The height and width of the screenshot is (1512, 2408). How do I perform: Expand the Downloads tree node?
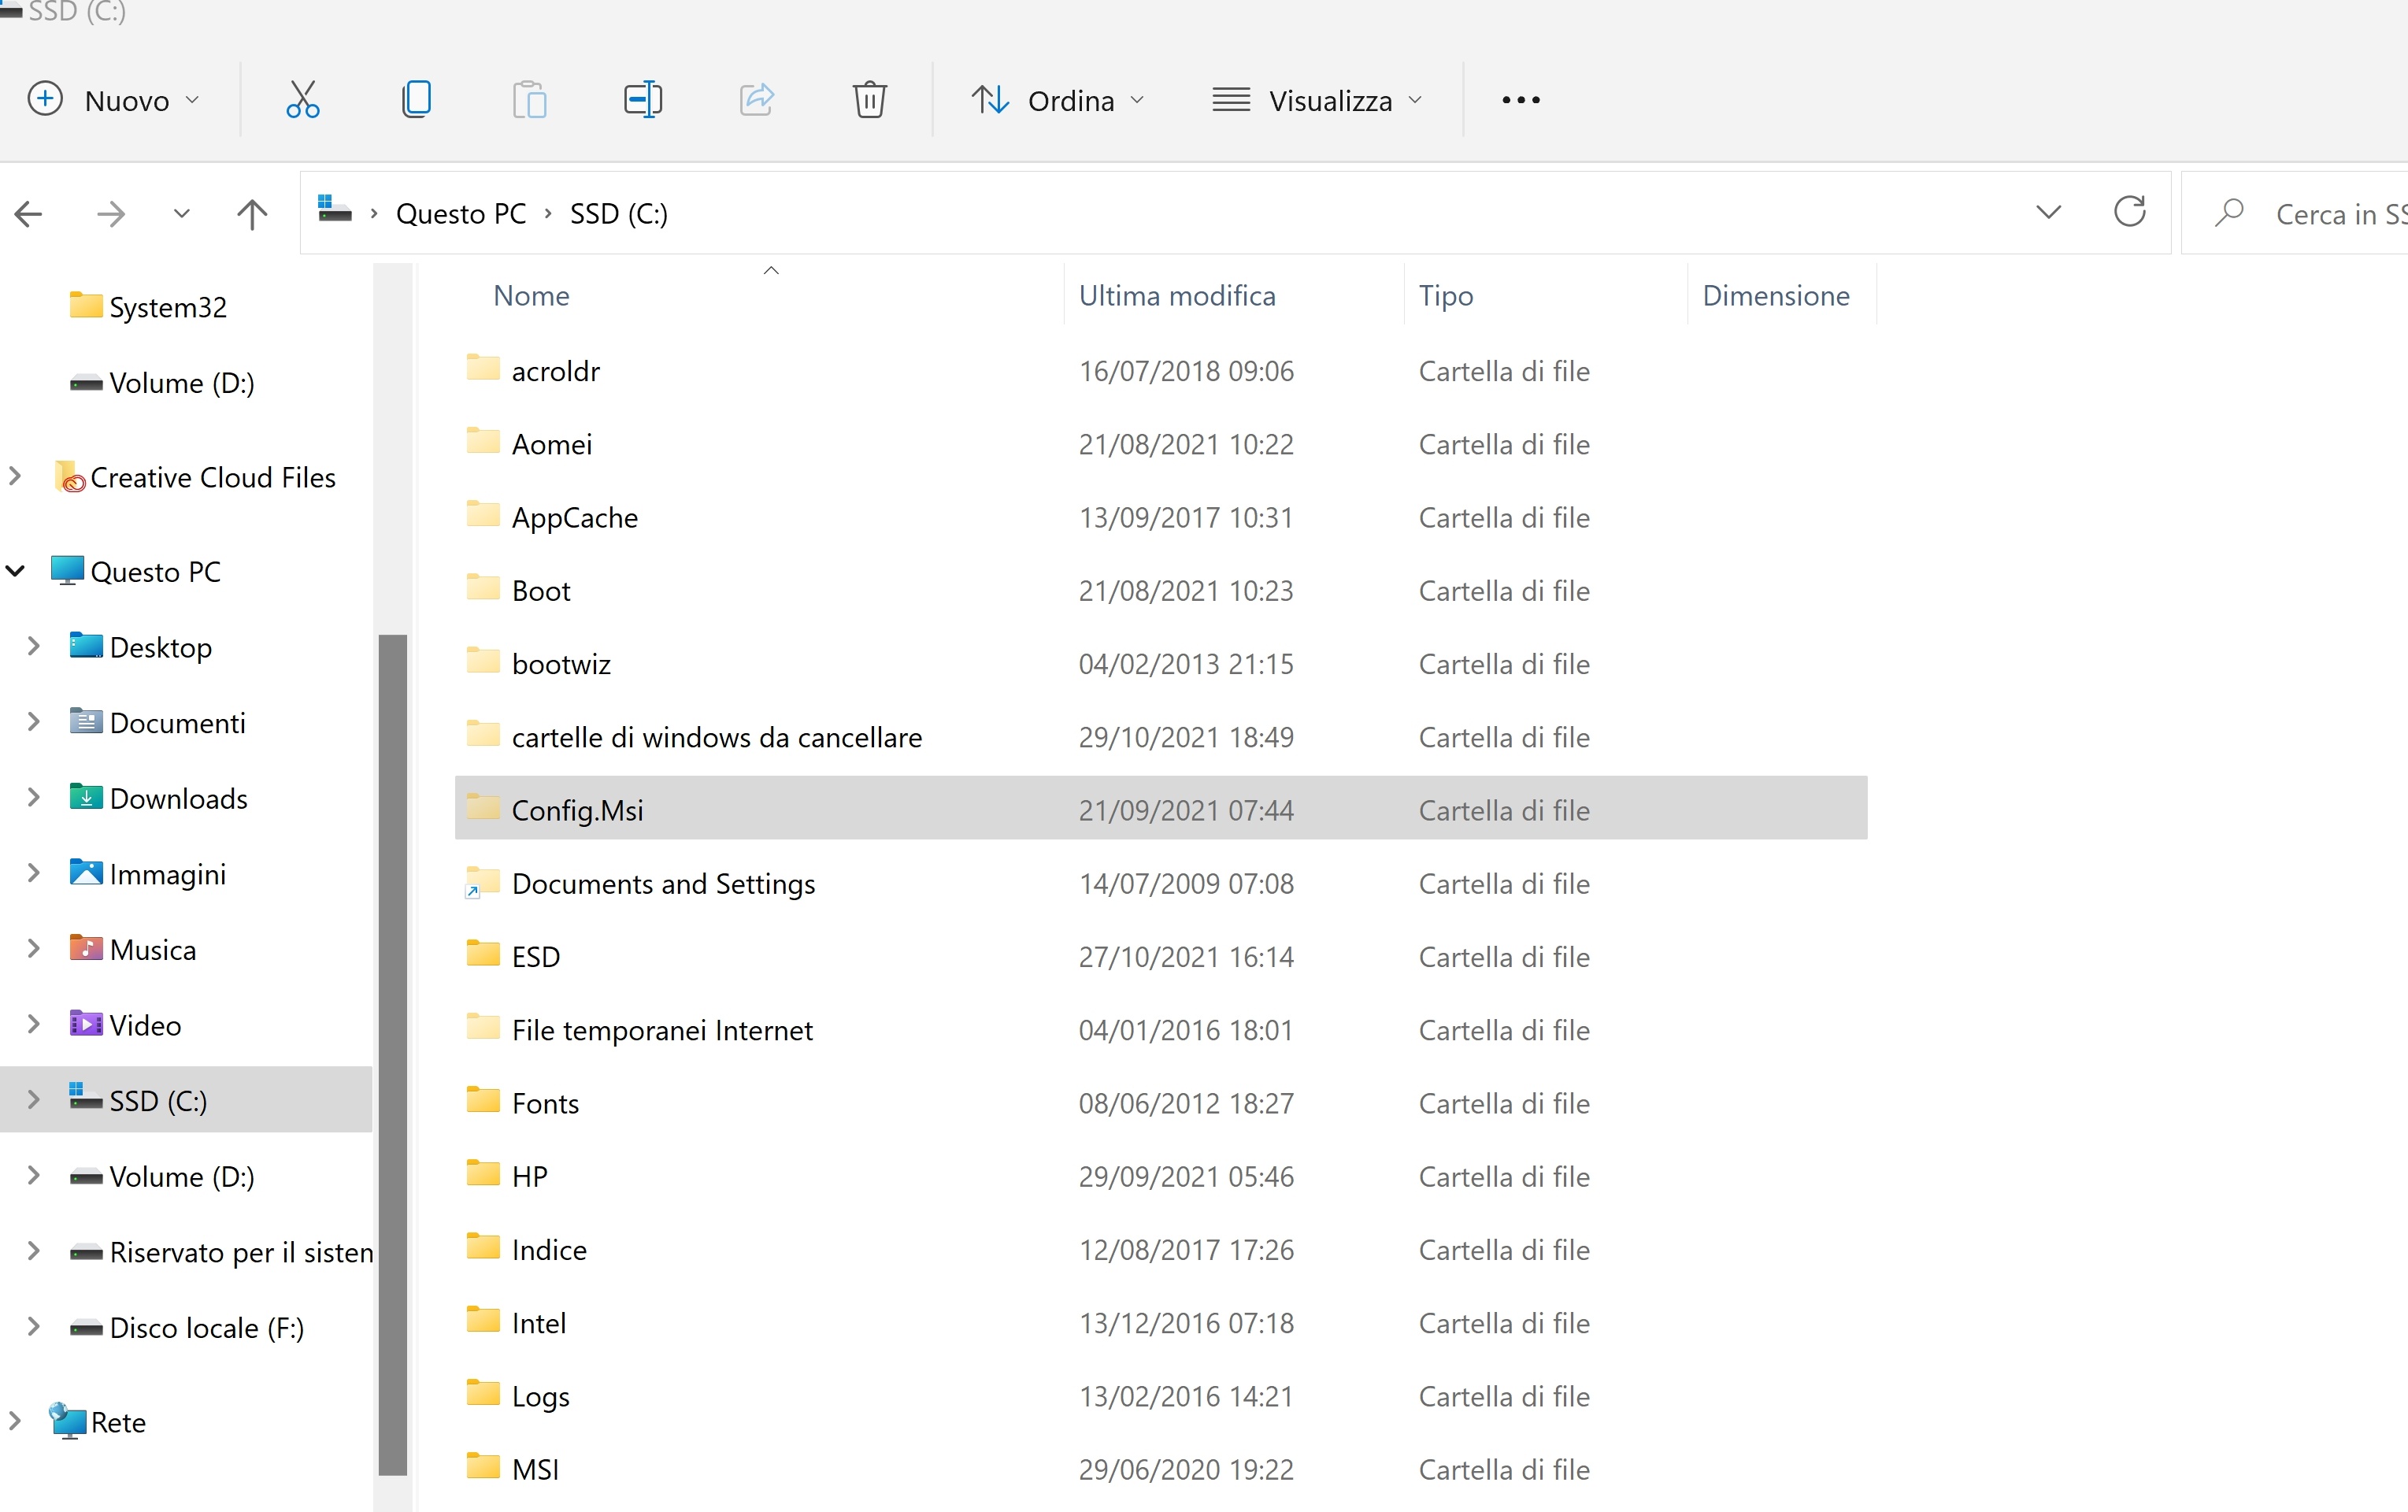(x=33, y=797)
